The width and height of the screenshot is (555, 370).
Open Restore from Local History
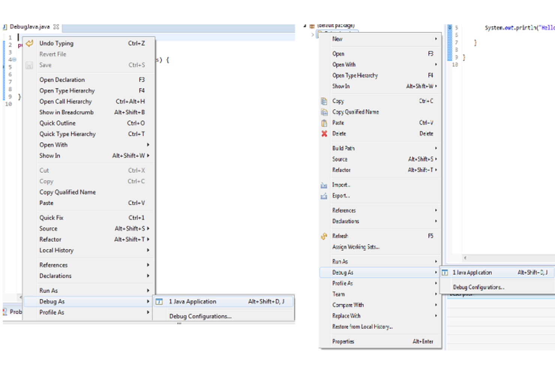362,327
